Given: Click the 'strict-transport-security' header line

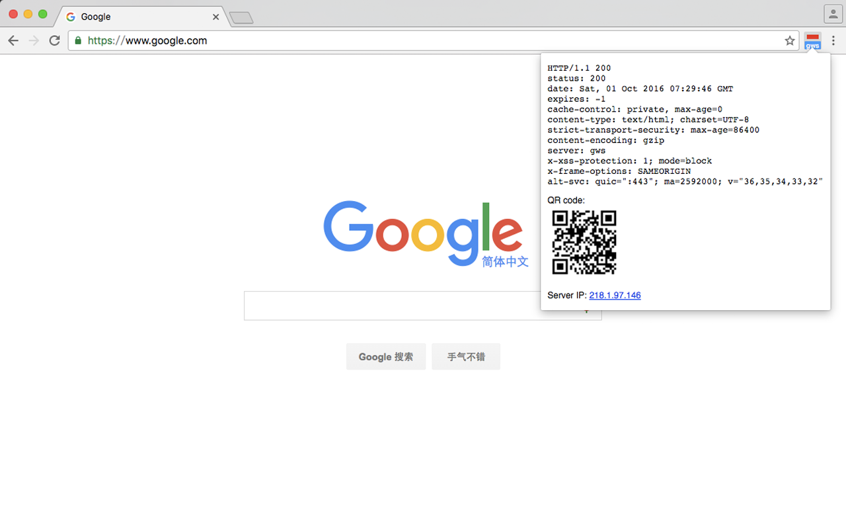Looking at the screenshot, I should point(653,130).
